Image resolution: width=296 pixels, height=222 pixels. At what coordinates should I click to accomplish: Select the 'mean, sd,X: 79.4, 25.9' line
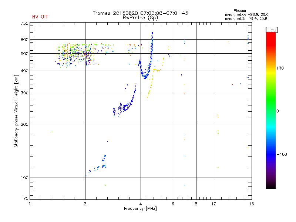click(x=246, y=18)
